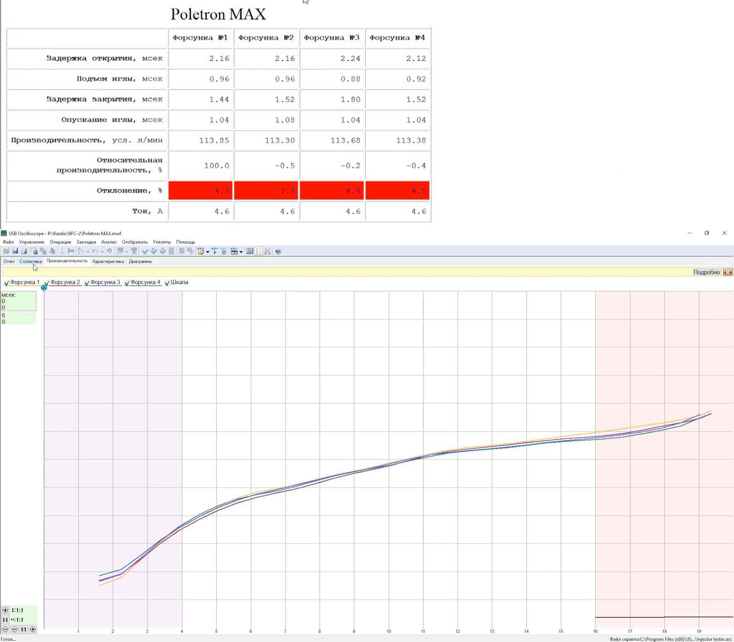
Task: Switch to the Диаграмма tab
Action: (140, 262)
